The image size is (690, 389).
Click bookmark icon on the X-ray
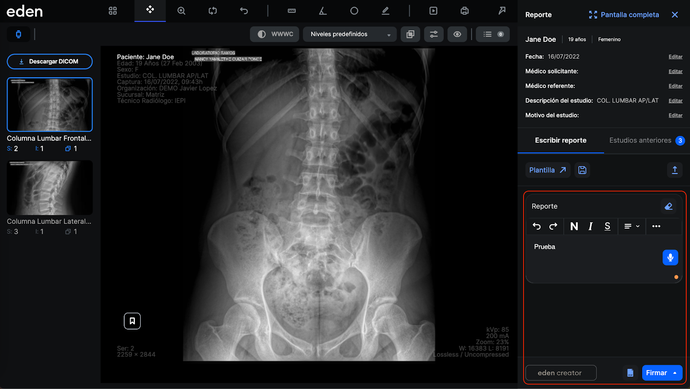coord(132,321)
